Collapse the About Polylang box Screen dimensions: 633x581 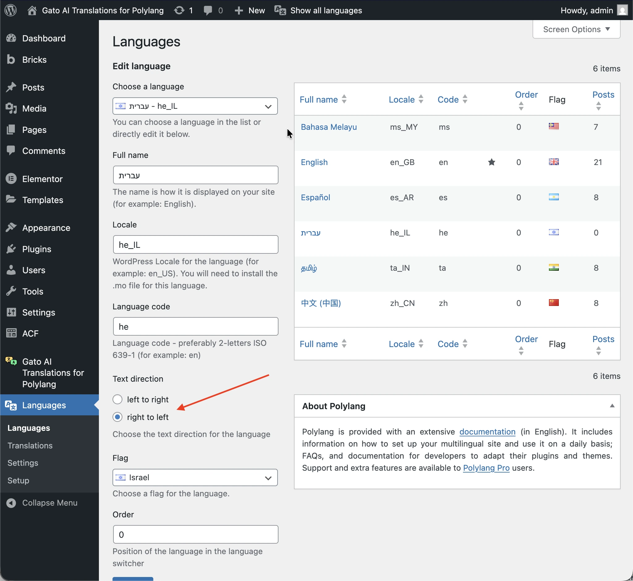pyautogui.click(x=612, y=406)
